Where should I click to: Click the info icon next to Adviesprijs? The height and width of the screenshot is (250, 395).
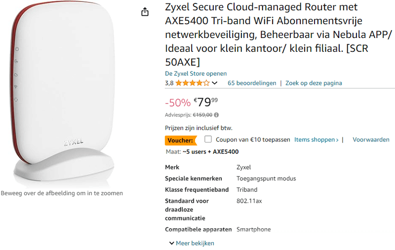216,115
